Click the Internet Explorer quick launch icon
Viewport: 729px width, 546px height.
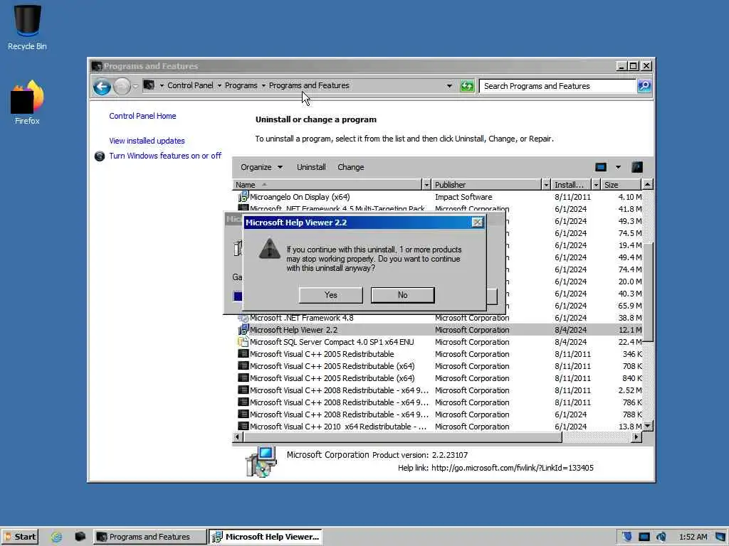pyautogui.click(x=57, y=537)
